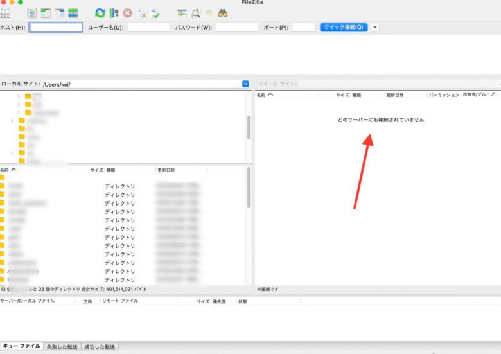The image size is (501, 354).
Task: Expand the first folder in local tree
Action: pyautogui.click(x=19, y=96)
